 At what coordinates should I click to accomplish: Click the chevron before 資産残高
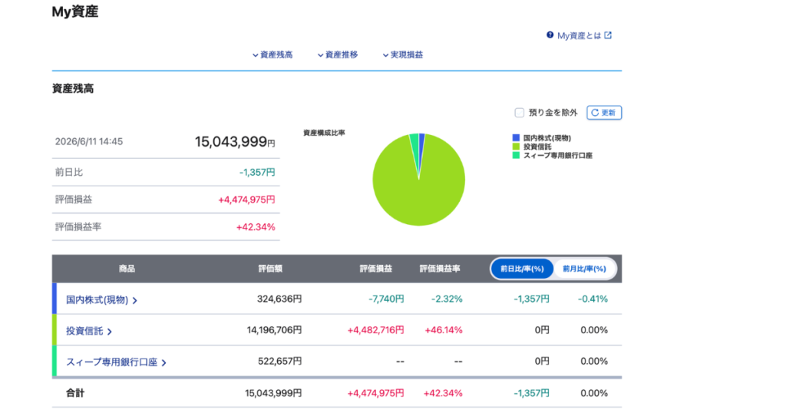click(255, 55)
